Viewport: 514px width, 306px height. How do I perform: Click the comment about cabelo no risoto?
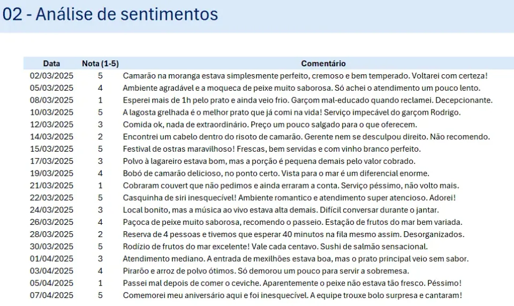pos(306,137)
